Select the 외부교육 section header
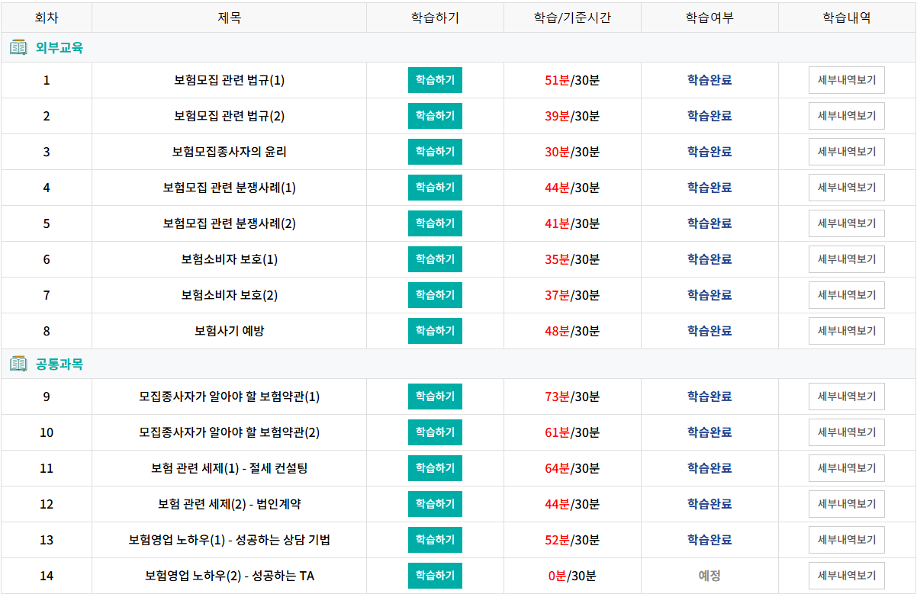The width and height of the screenshot is (917, 594). [458, 47]
